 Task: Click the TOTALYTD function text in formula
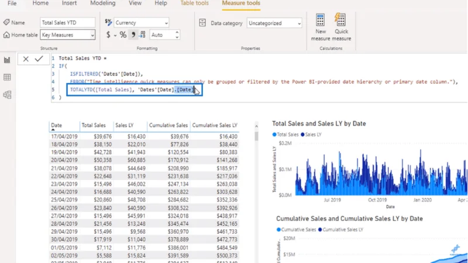tap(81, 90)
